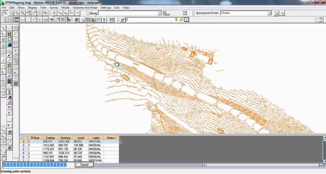Click the Pt Num column header
Viewport: 326px width, 174px height.
pyautogui.click(x=35, y=138)
